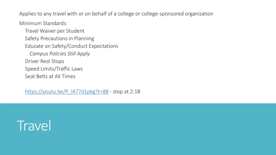
Task: Click the 'Travel' slide title
Action: 34,125
